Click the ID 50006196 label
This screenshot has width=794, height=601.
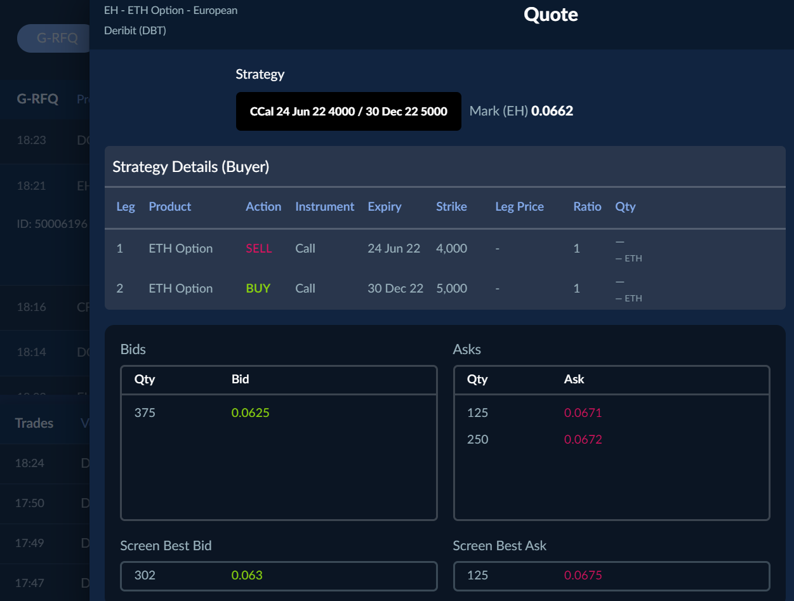52,224
